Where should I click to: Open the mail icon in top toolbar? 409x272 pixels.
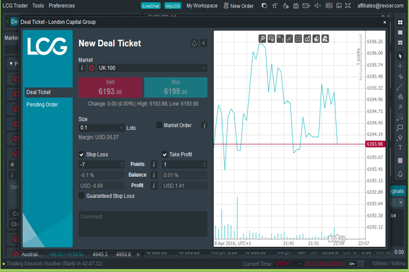(306, 5)
